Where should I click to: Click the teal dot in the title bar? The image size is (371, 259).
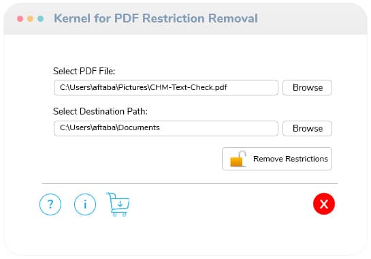click(40, 18)
